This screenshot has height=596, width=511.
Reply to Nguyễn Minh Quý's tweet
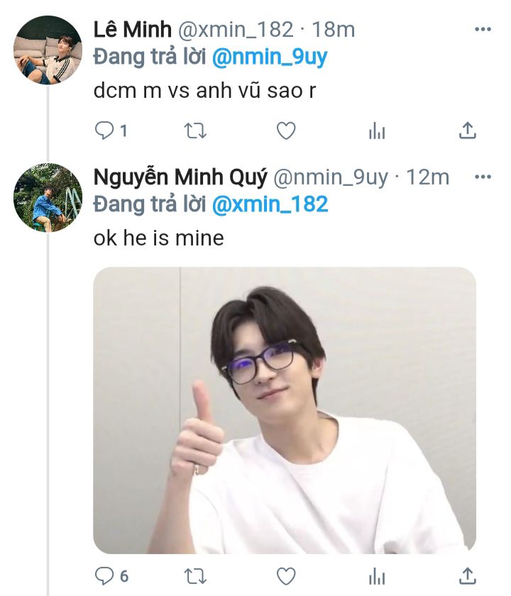coord(105,574)
